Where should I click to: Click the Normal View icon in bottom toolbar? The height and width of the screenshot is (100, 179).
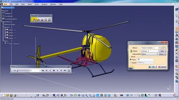tap(94, 96)
